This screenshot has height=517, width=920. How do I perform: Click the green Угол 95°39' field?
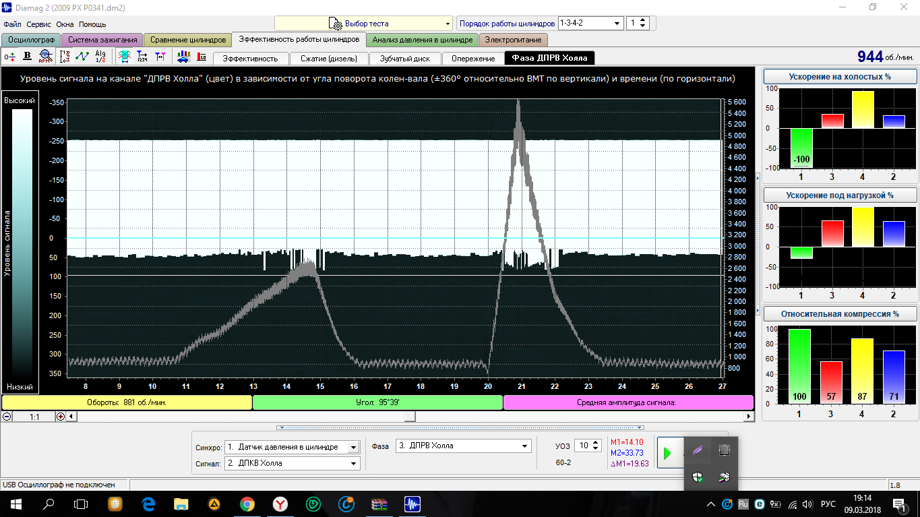(x=377, y=402)
